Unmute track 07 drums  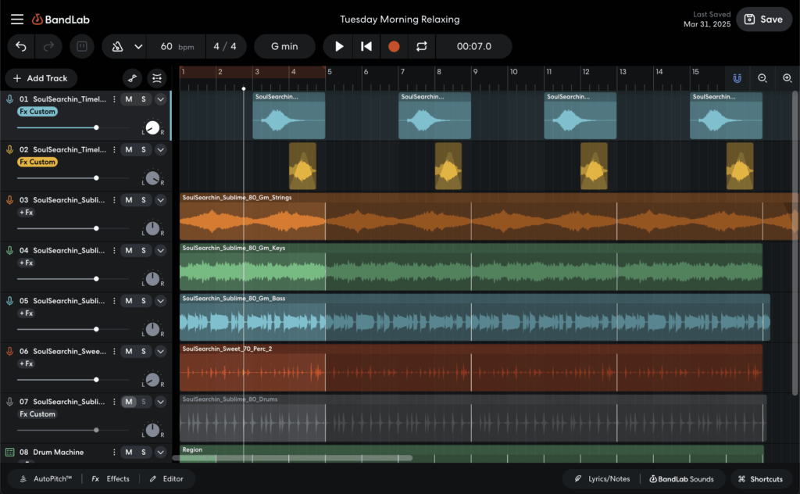click(x=129, y=402)
